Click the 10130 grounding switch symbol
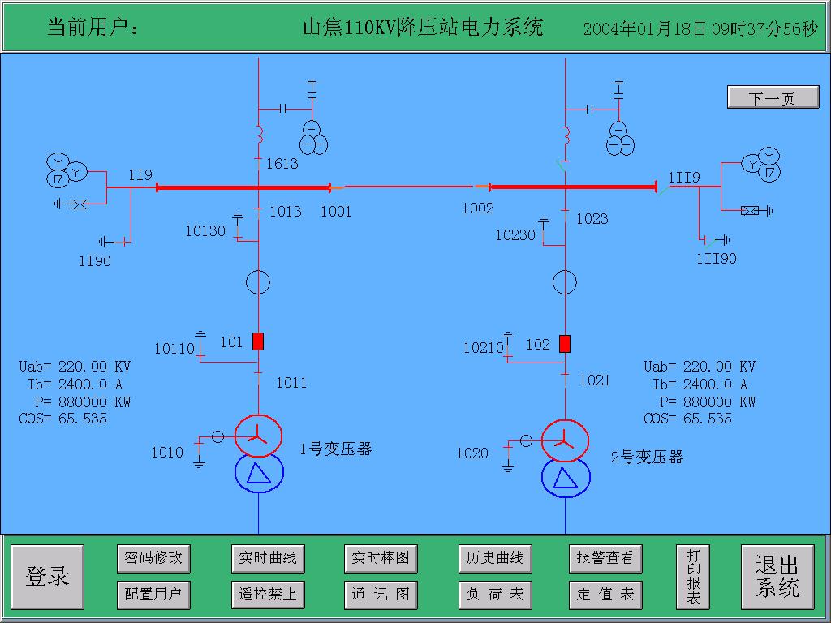 [x=238, y=227]
